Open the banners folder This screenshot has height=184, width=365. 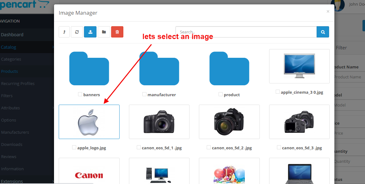click(89, 68)
